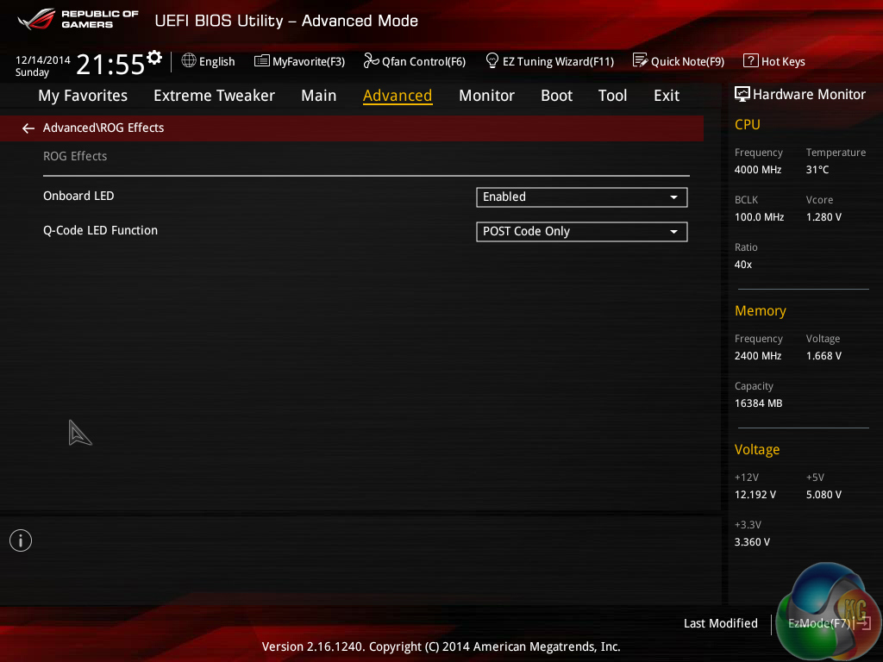Screen dimensions: 883x662
Task: Change language via English button
Action: point(216,61)
